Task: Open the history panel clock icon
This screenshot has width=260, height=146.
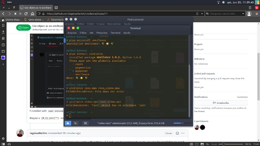Action: pyautogui.click(x=3, y=45)
